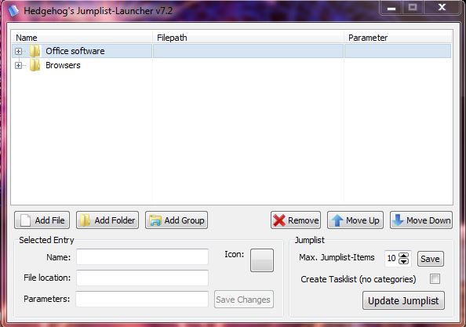Click the Add Group icon
Screen dimensions: 466x327
(x=155, y=220)
